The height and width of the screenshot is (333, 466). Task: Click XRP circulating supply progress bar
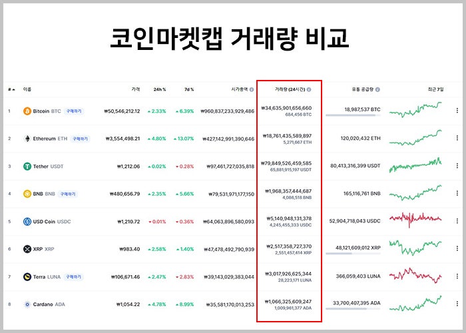(x=353, y=254)
